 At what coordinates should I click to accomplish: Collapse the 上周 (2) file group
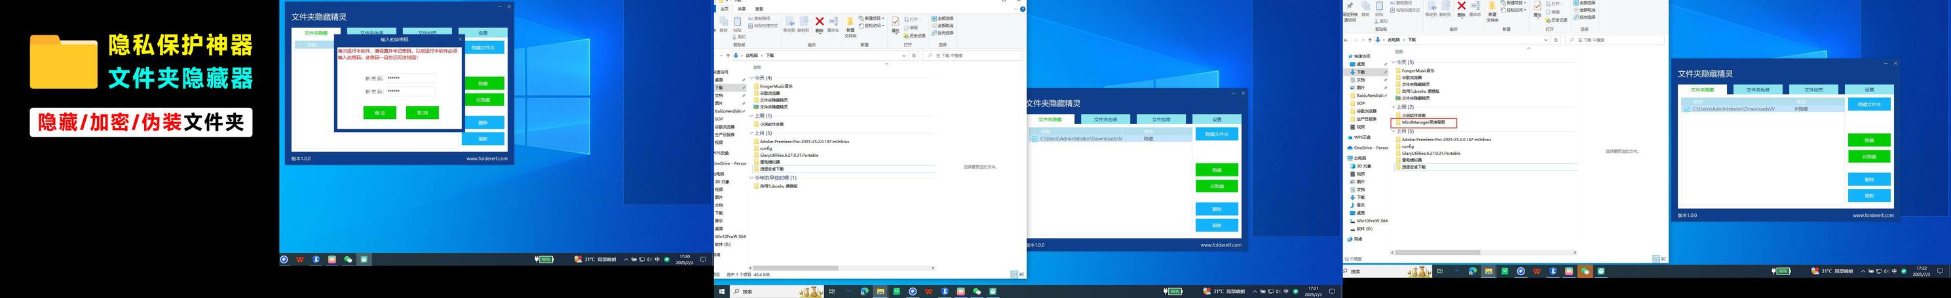1393,107
